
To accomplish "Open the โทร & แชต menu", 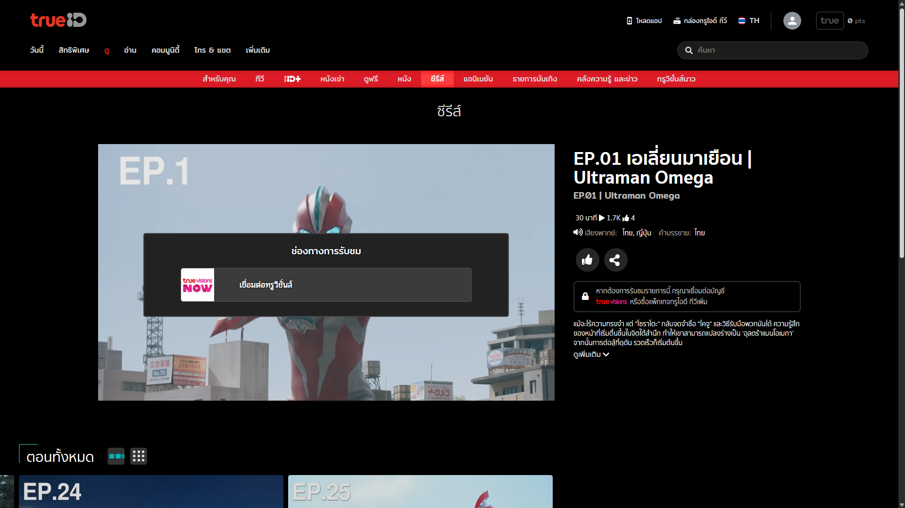I will [x=213, y=50].
